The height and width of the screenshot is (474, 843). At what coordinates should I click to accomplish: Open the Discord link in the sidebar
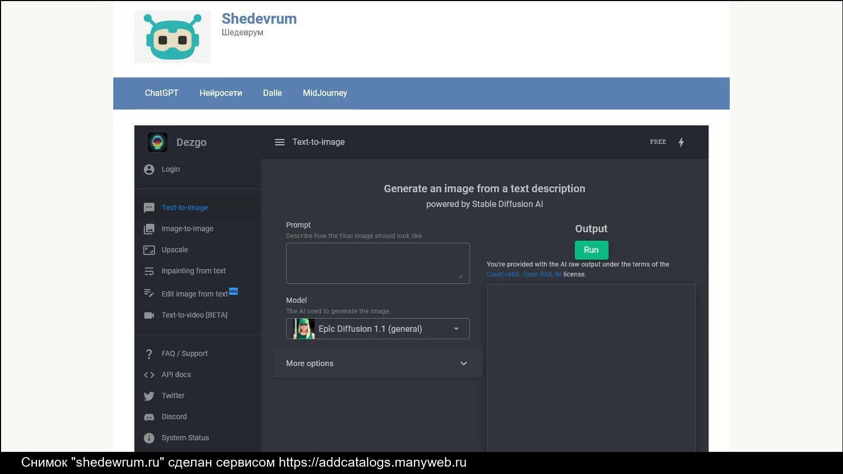174,417
